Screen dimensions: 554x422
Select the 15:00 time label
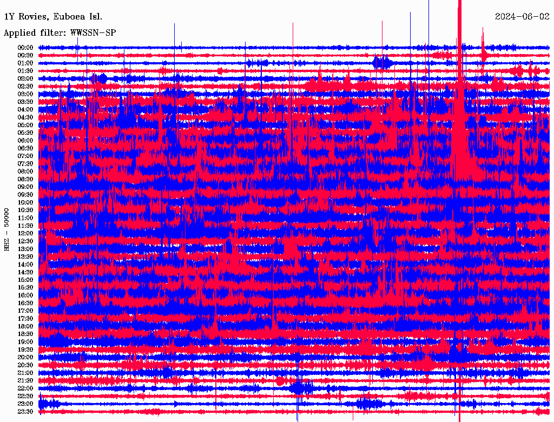tap(25, 280)
